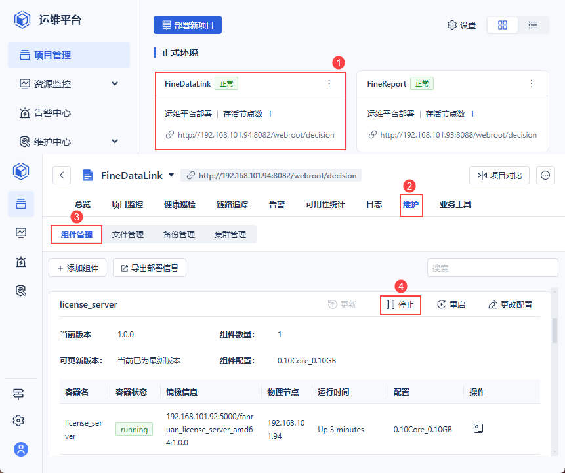Open the FineReport card's three-dot menu
This screenshot has width=565, height=473.
[x=532, y=83]
